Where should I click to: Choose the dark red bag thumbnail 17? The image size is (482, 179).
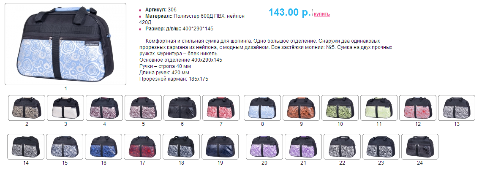[x=142, y=147]
